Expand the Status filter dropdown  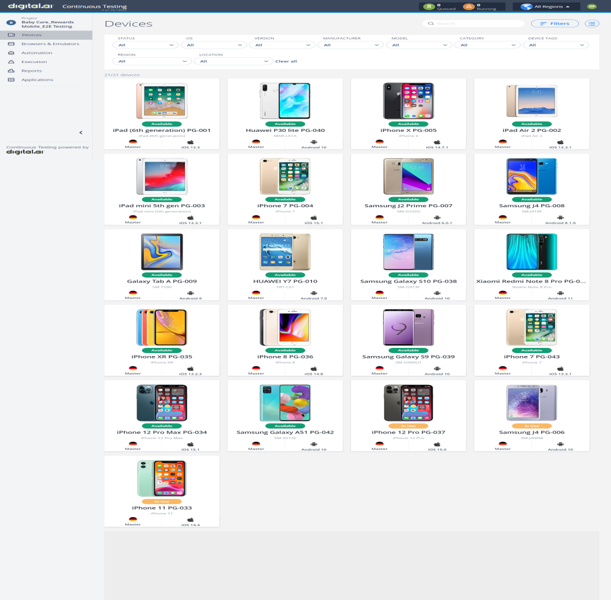point(145,46)
